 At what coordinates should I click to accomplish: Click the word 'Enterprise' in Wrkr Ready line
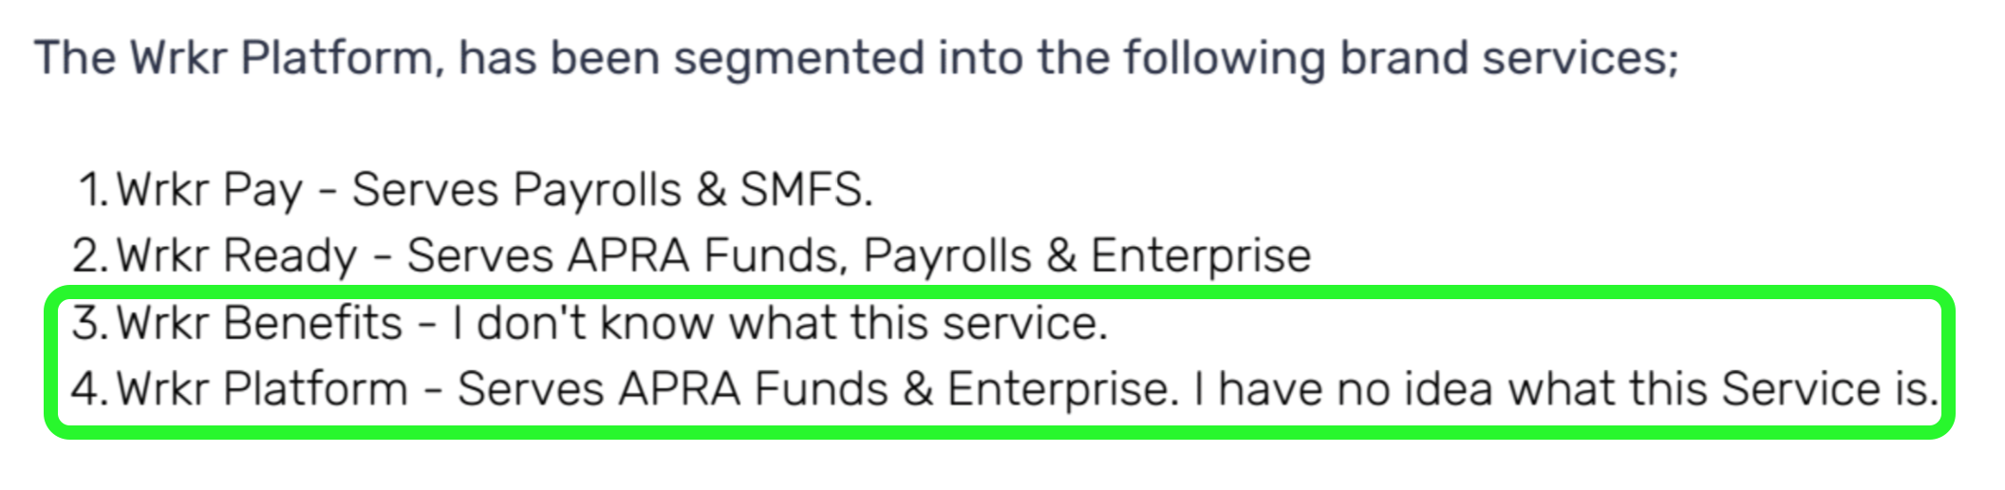[x=1201, y=256]
